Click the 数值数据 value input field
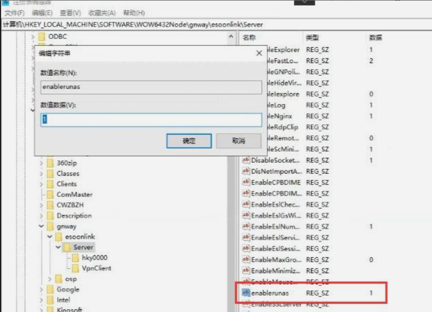This screenshot has width=432, height=312. 151,120
